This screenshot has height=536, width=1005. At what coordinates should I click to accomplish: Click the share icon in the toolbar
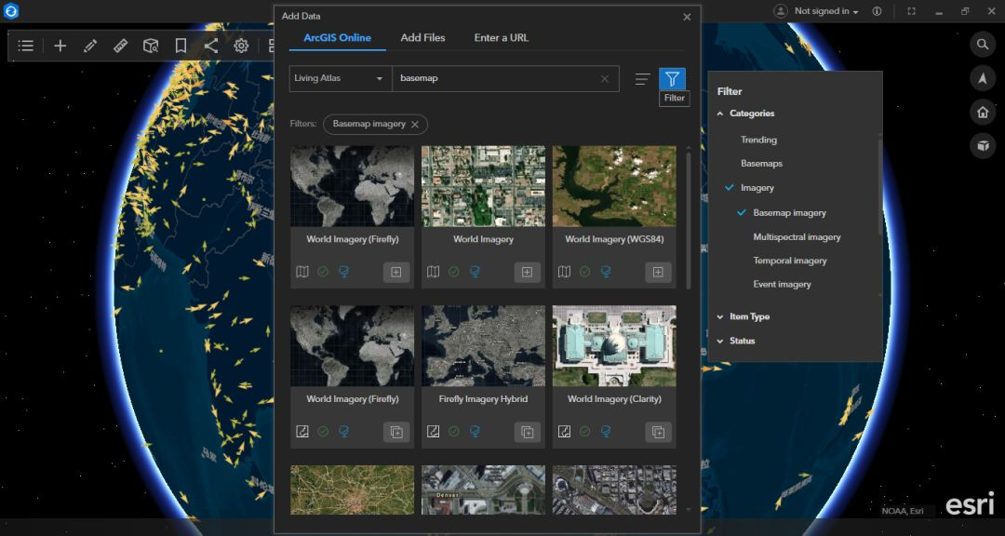pos(211,46)
